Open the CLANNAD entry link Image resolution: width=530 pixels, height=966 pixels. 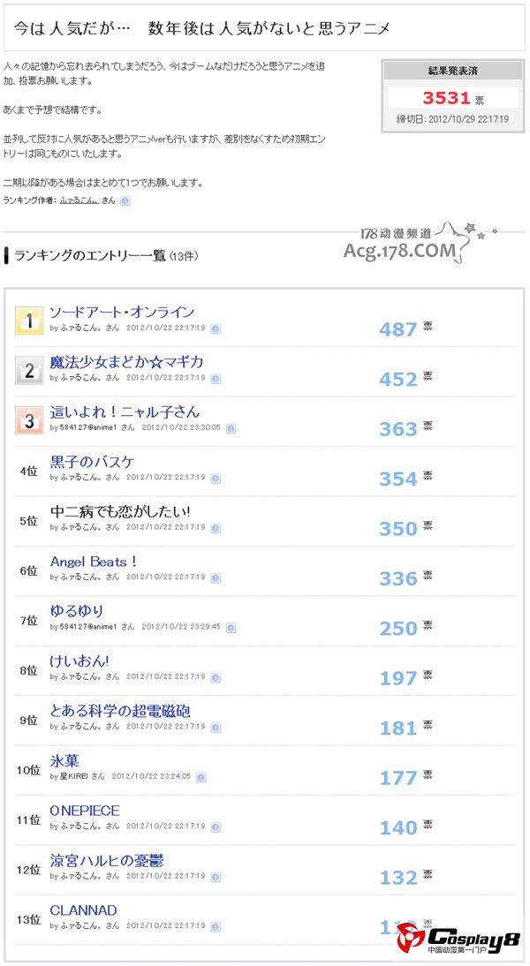click(84, 910)
